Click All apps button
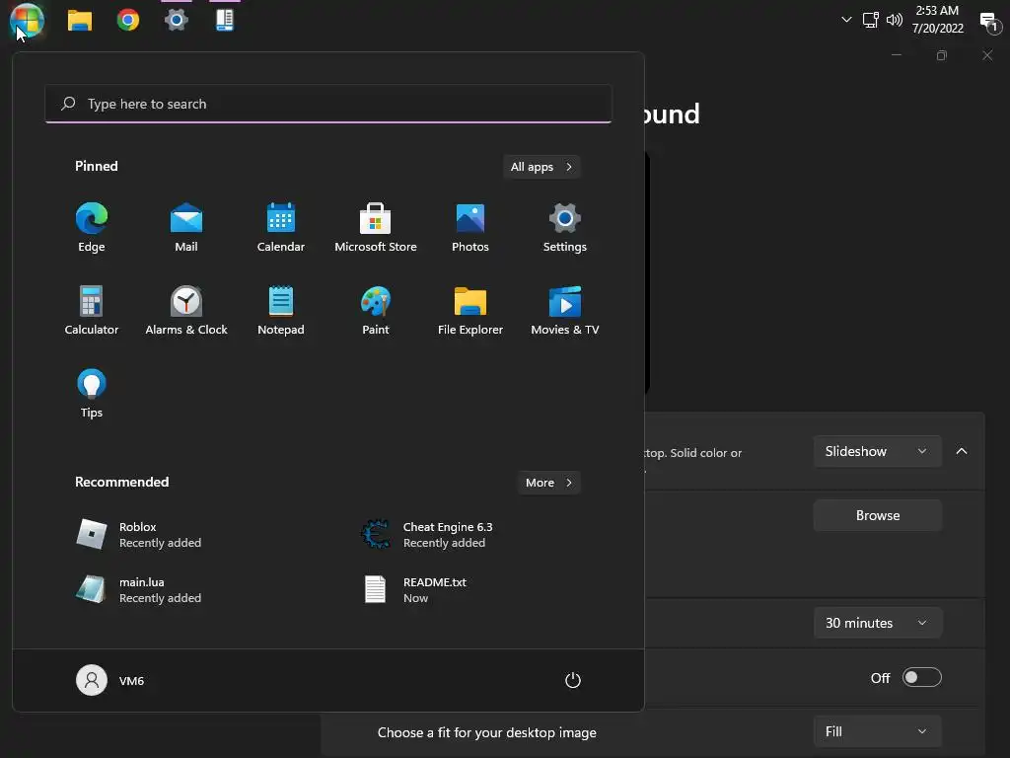The image size is (1010, 758). coord(541,167)
